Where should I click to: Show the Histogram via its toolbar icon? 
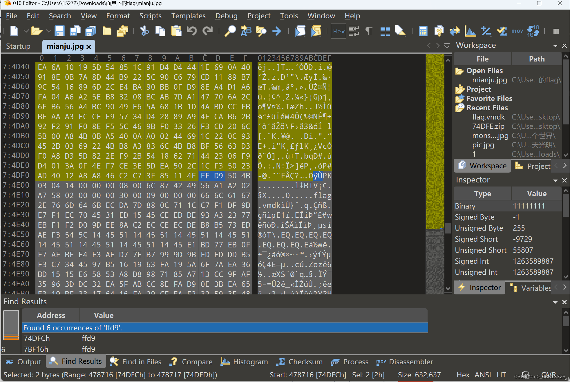click(471, 31)
